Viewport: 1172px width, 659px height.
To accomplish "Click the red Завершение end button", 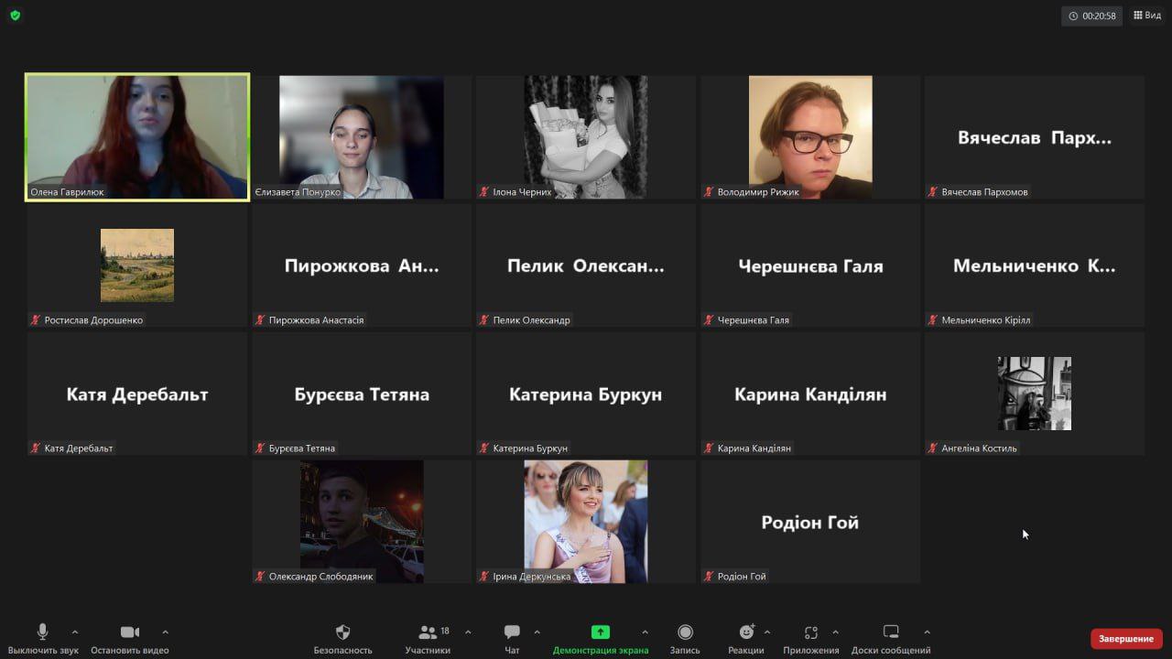I will coord(1126,639).
